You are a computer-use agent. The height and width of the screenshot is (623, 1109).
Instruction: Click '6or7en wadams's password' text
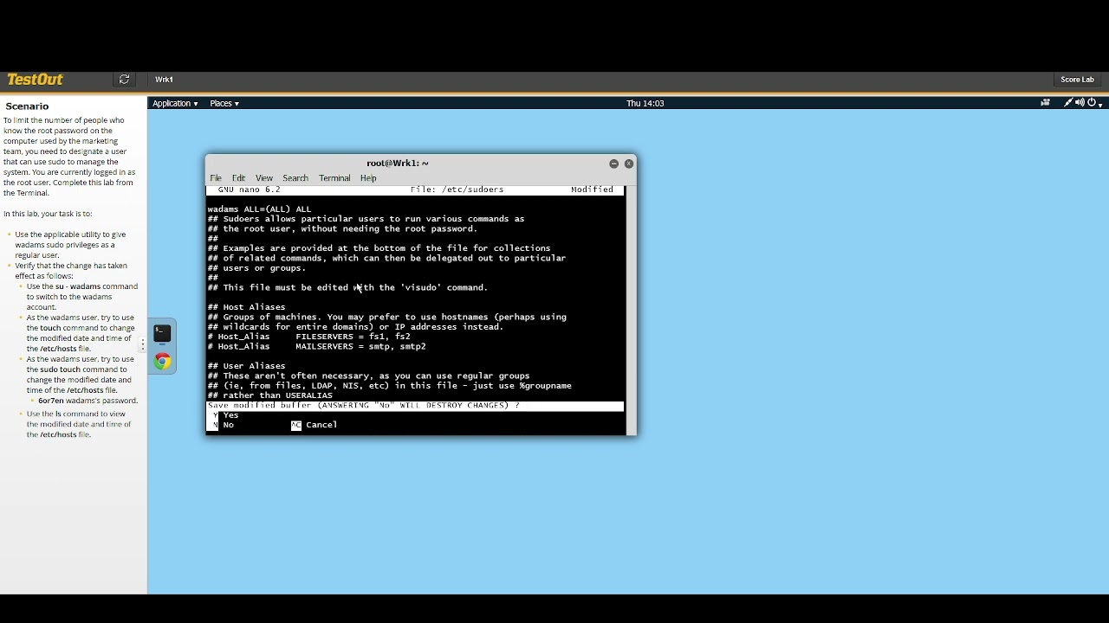pos(88,401)
